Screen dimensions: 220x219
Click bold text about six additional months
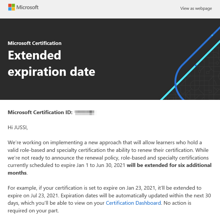(x=169, y=165)
